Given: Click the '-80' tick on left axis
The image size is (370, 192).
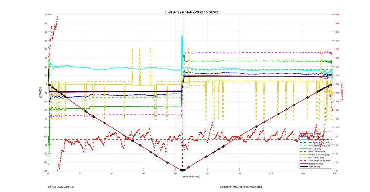Looking at the screenshot, I should (x=45, y=154).
